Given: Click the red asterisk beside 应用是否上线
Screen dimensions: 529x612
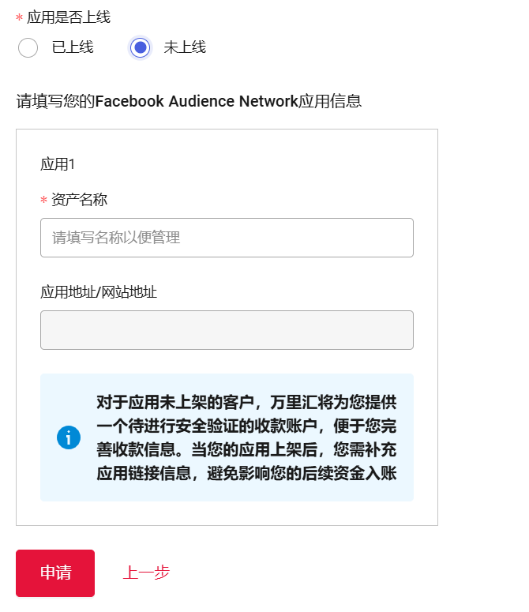Looking at the screenshot, I should [20, 19].
